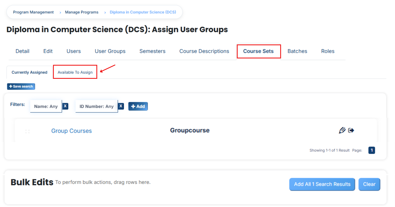Navigate to Program Management breadcrumb
Viewport: 395px width, 207px height.
33,12
